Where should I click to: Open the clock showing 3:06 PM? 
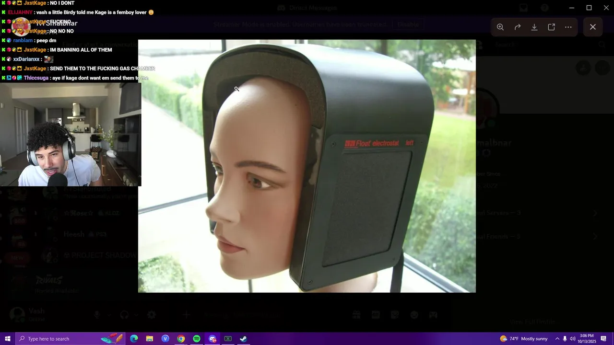point(587,339)
